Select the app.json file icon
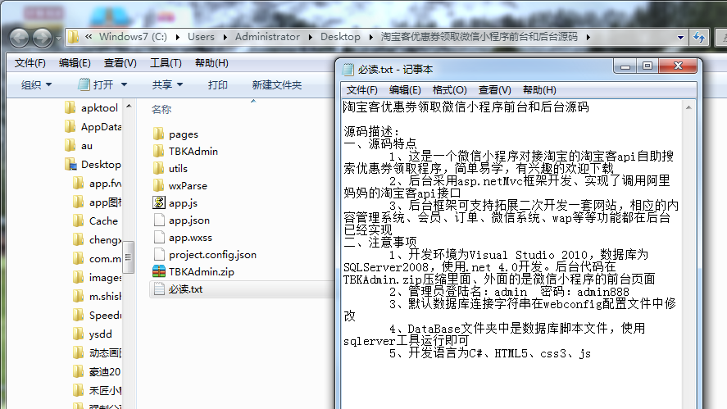Image resolution: width=727 pixels, height=409 pixels. click(159, 220)
